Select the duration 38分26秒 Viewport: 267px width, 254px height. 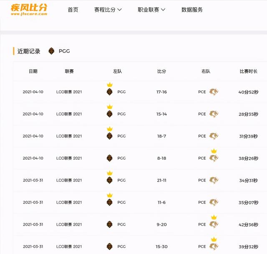coord(249,158)
